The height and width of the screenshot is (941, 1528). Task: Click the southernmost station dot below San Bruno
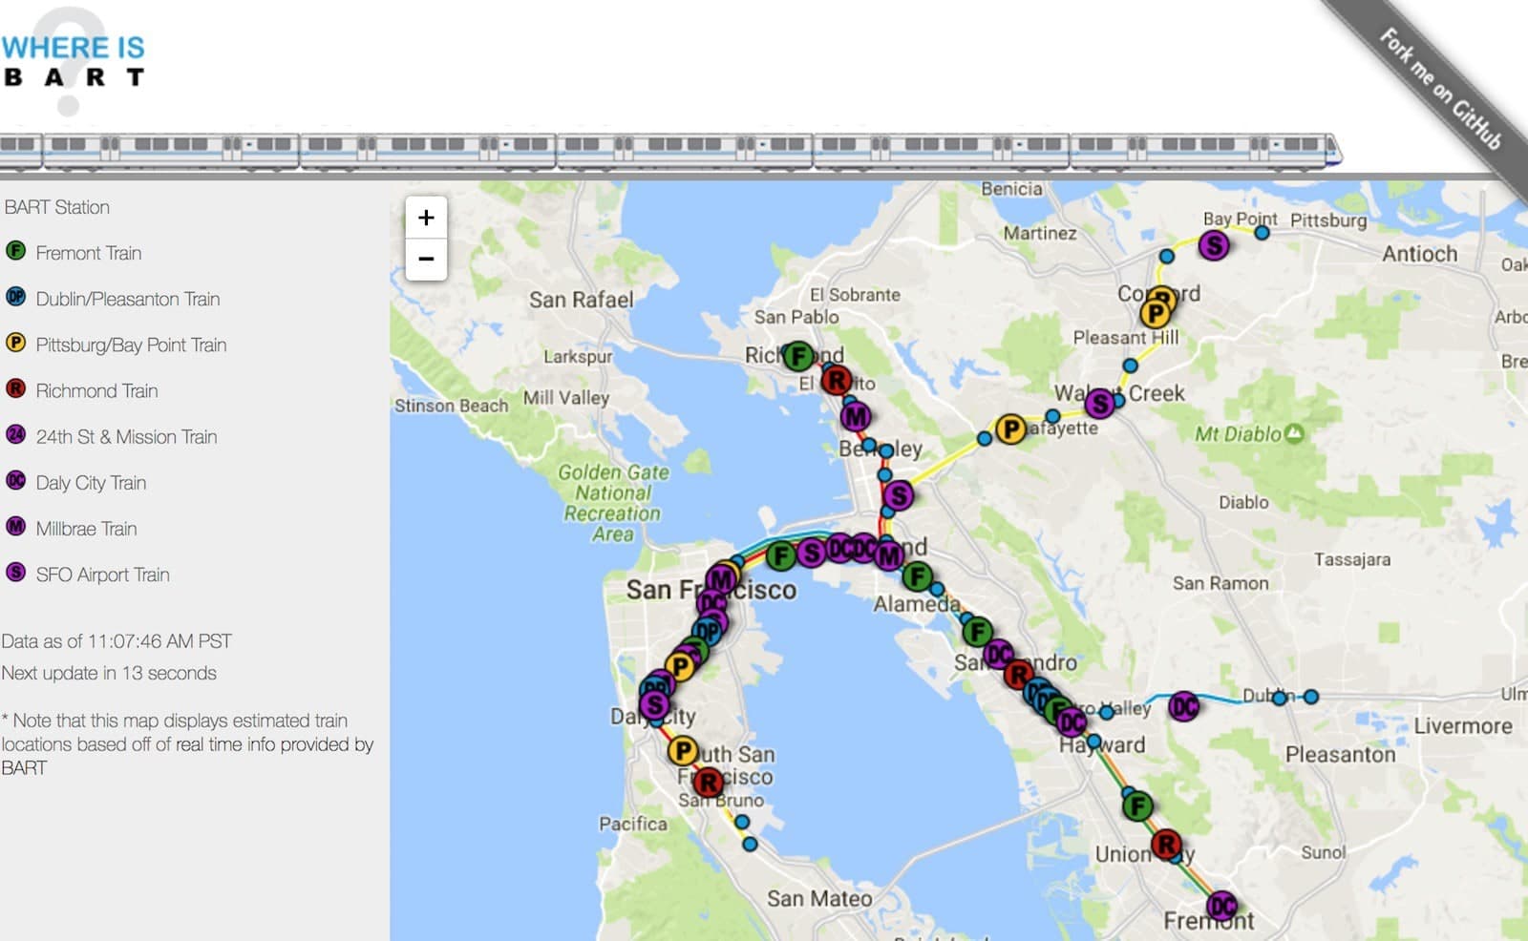pyautogui.click(x=750, y=844)
